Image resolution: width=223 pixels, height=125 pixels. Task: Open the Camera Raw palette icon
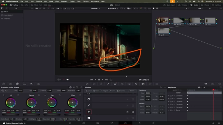pyautogui.click(x=3, y=84)
